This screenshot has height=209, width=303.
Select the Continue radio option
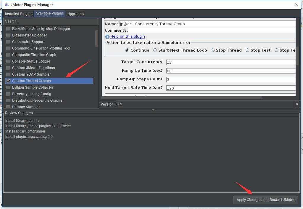point(127,50)
